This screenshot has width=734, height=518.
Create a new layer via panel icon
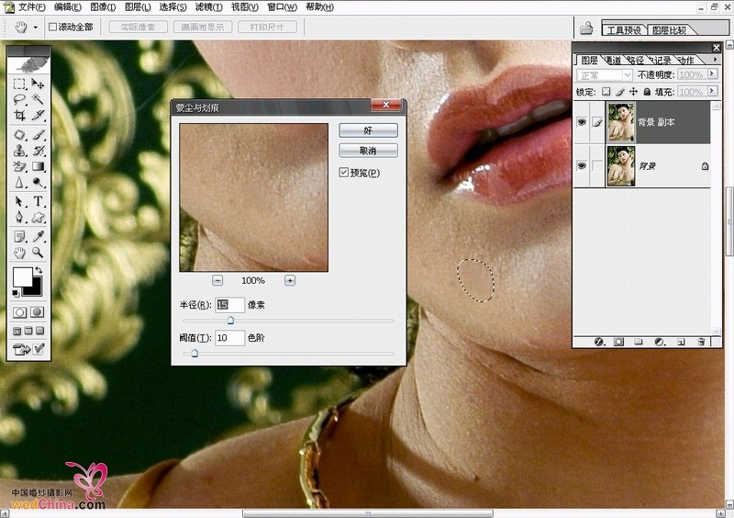tap(681, 342)
